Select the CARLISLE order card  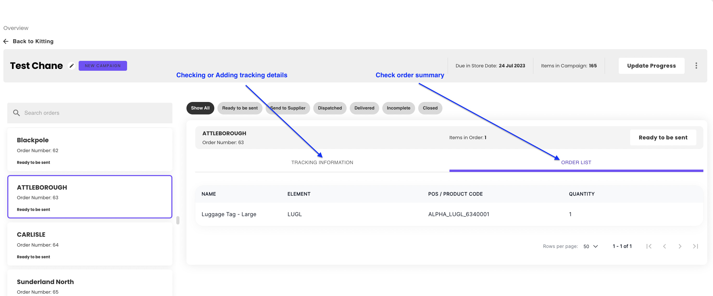point(90,244)
